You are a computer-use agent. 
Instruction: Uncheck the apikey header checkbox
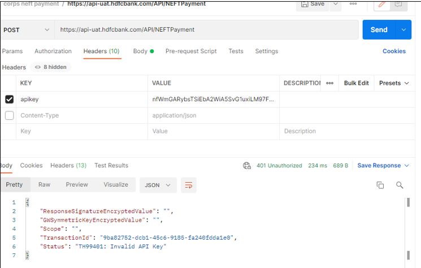click(x=9, y=100)
